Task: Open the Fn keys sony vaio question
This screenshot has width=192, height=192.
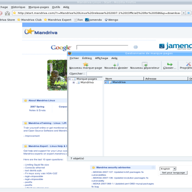Action: [x=41, y=173]
